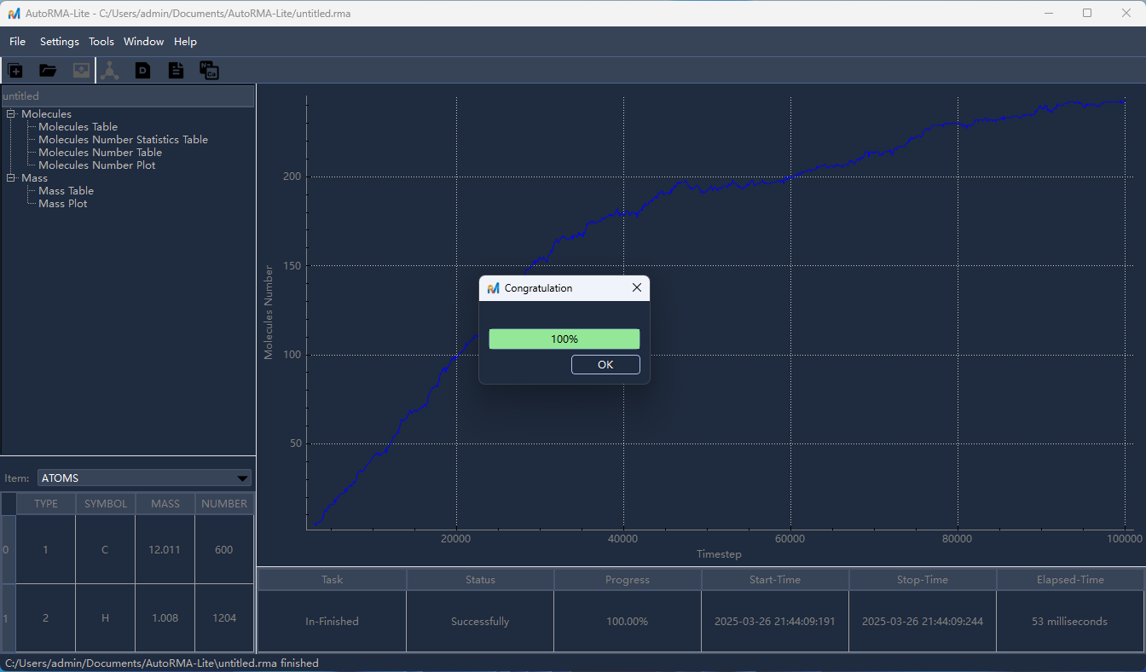The height and width of the screenshot is (672, 1146).
Task: Click the SYMBOL column header
Action: point(105,504)
